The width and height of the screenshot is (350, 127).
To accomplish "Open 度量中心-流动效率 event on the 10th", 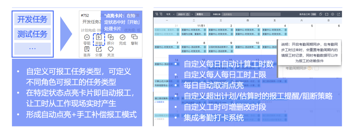I will 248,47.
